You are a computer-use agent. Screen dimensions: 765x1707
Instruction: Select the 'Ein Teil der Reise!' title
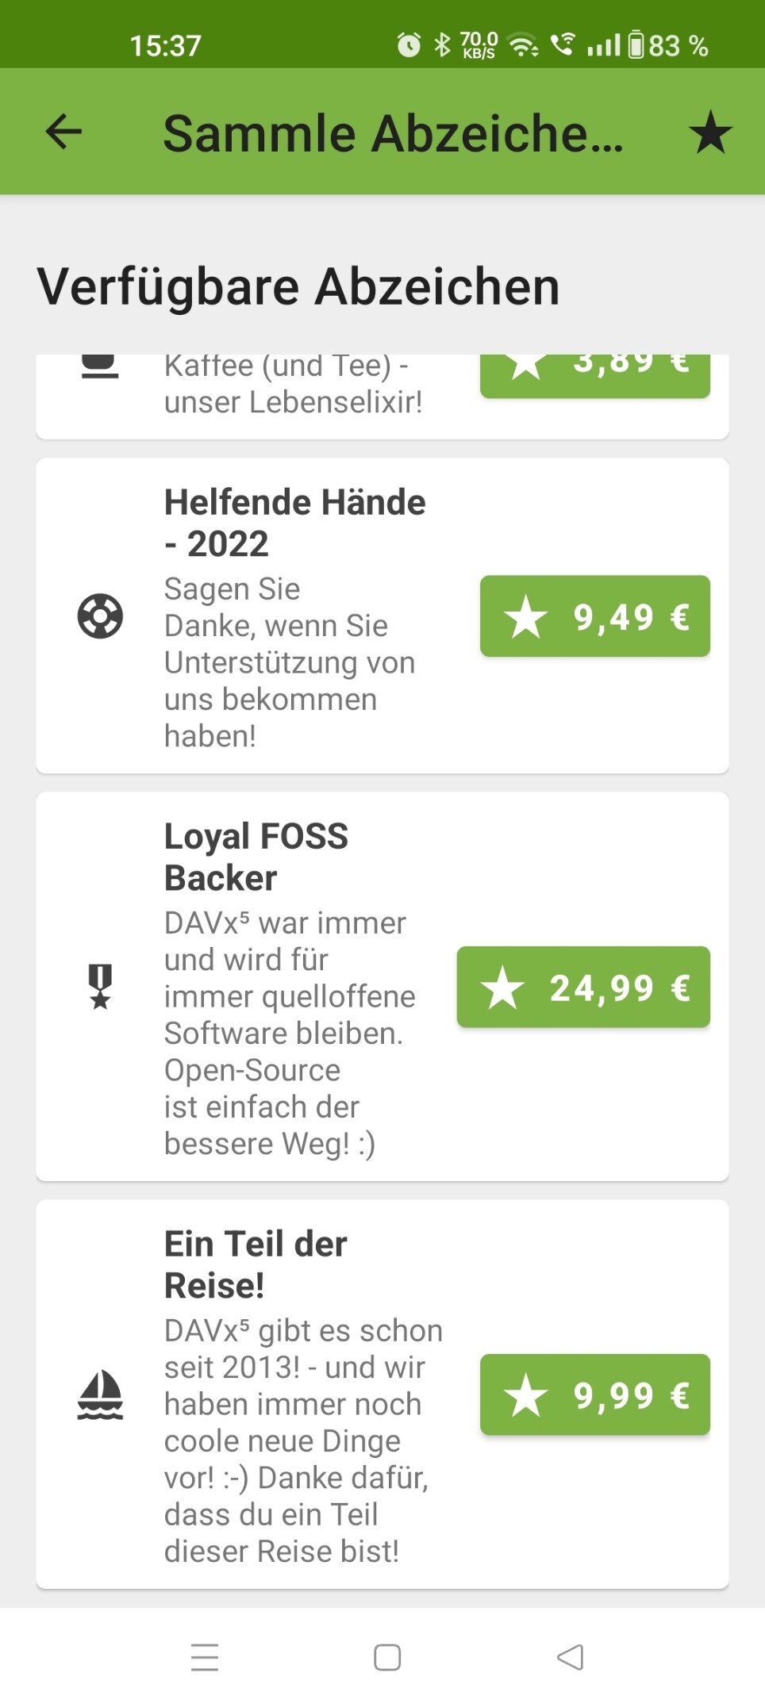255,1264
